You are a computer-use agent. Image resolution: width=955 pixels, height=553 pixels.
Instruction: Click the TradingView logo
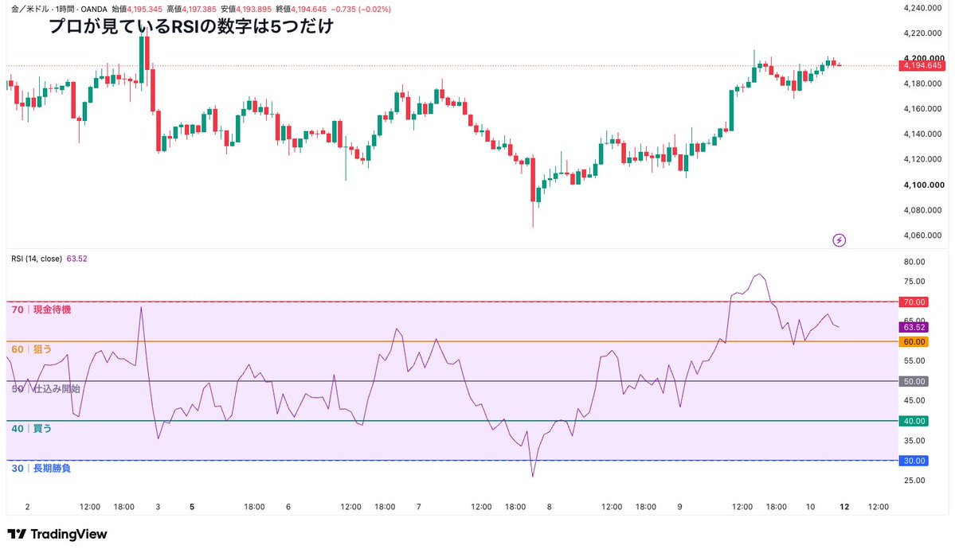pos(57,534)
